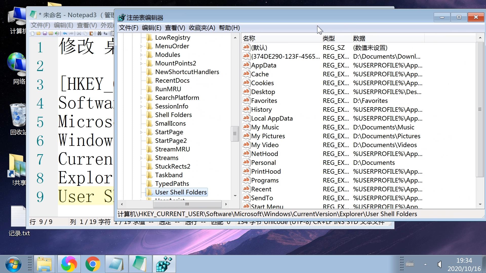
Task: Expand the MountPoints2 registry key
Action: (x=141, y=63)
